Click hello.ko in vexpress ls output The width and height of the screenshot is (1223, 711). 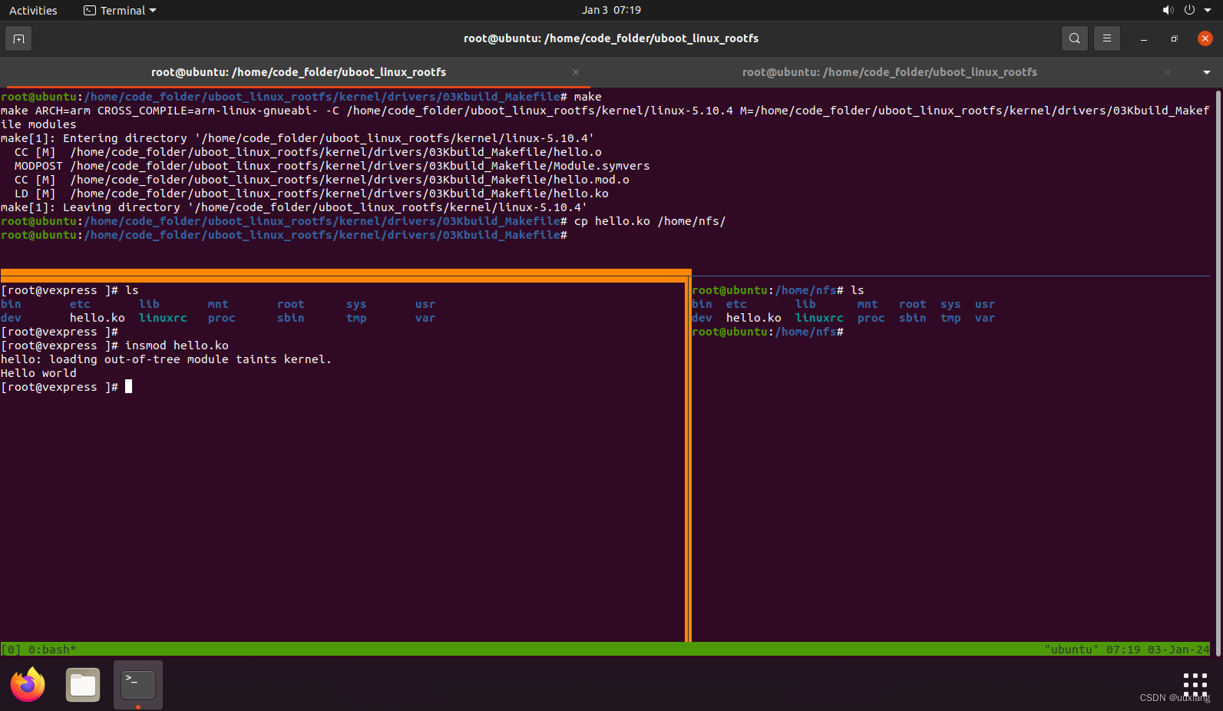[98, 318]
